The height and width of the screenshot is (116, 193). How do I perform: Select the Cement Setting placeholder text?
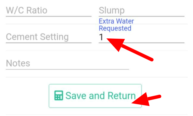coord(37,37)
